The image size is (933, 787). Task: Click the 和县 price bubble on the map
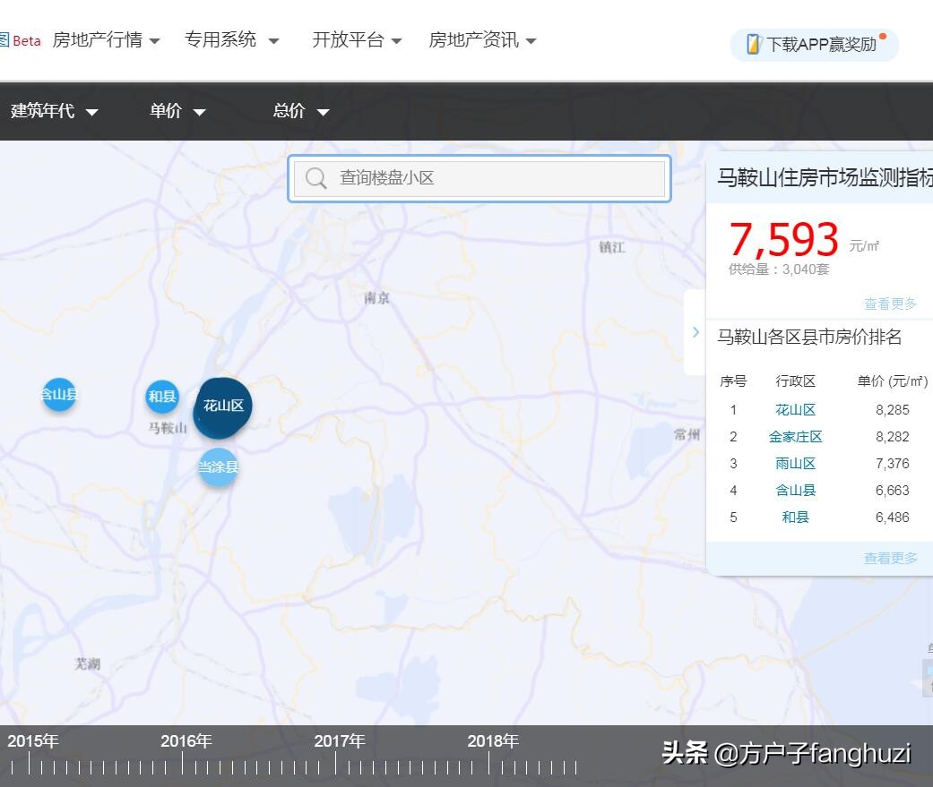tap(161, 397)
